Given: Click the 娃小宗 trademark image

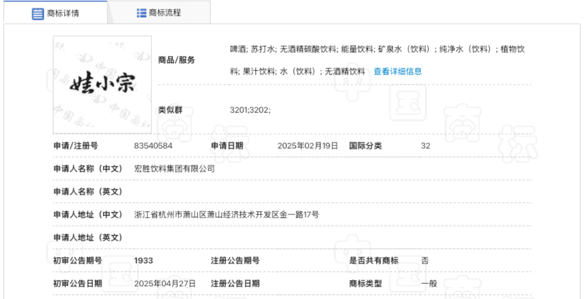Looking at the screenshot, I should pos(102,85).
